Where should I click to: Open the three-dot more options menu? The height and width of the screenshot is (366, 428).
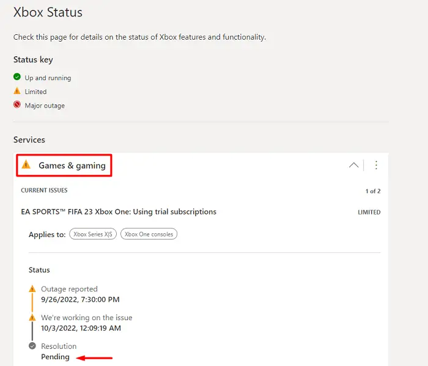(x=376, y=165)
